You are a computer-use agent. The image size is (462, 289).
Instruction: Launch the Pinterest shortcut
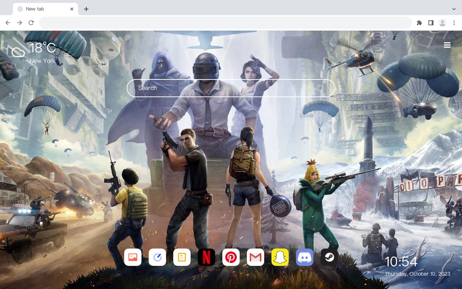pos(231,257)
